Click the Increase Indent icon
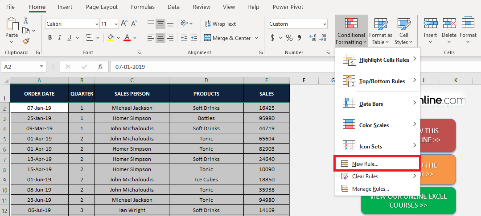This screenshot has height=216, width=481. (x=194, y=38)
